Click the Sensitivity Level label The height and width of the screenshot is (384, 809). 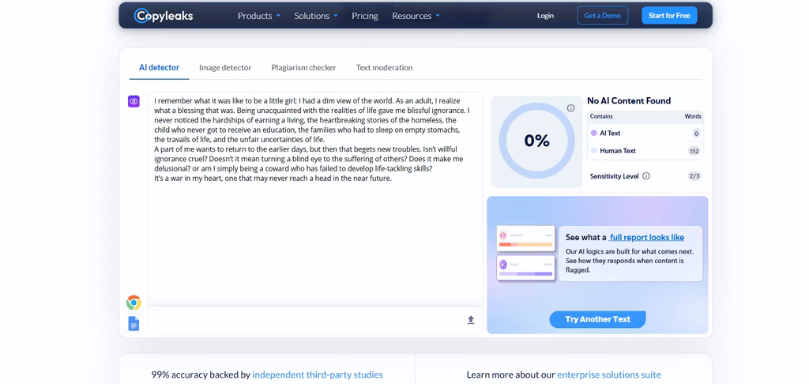pos(614,176)
